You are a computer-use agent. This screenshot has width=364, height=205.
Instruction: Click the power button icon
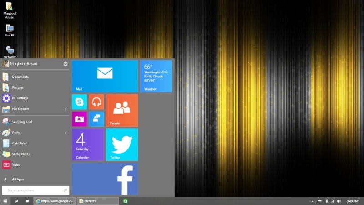(66, 64)
